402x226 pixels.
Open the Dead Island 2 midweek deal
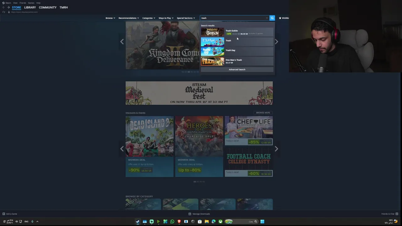pos(149,147)
